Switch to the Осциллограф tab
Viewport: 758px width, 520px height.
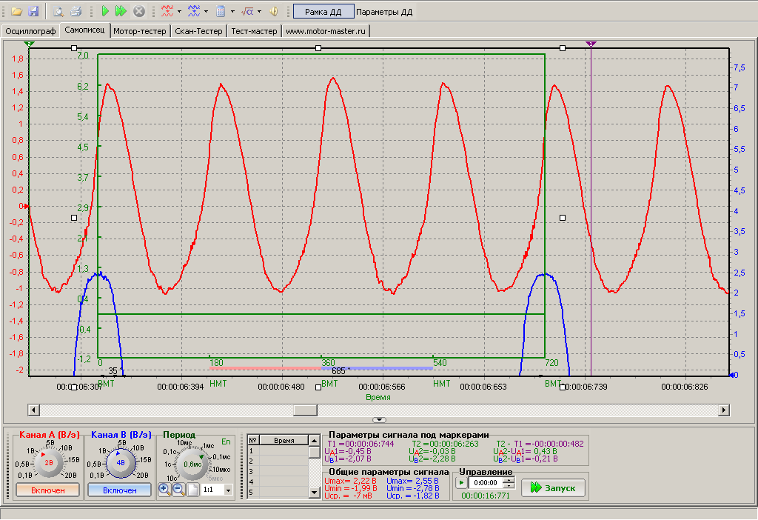pos(30,31)
